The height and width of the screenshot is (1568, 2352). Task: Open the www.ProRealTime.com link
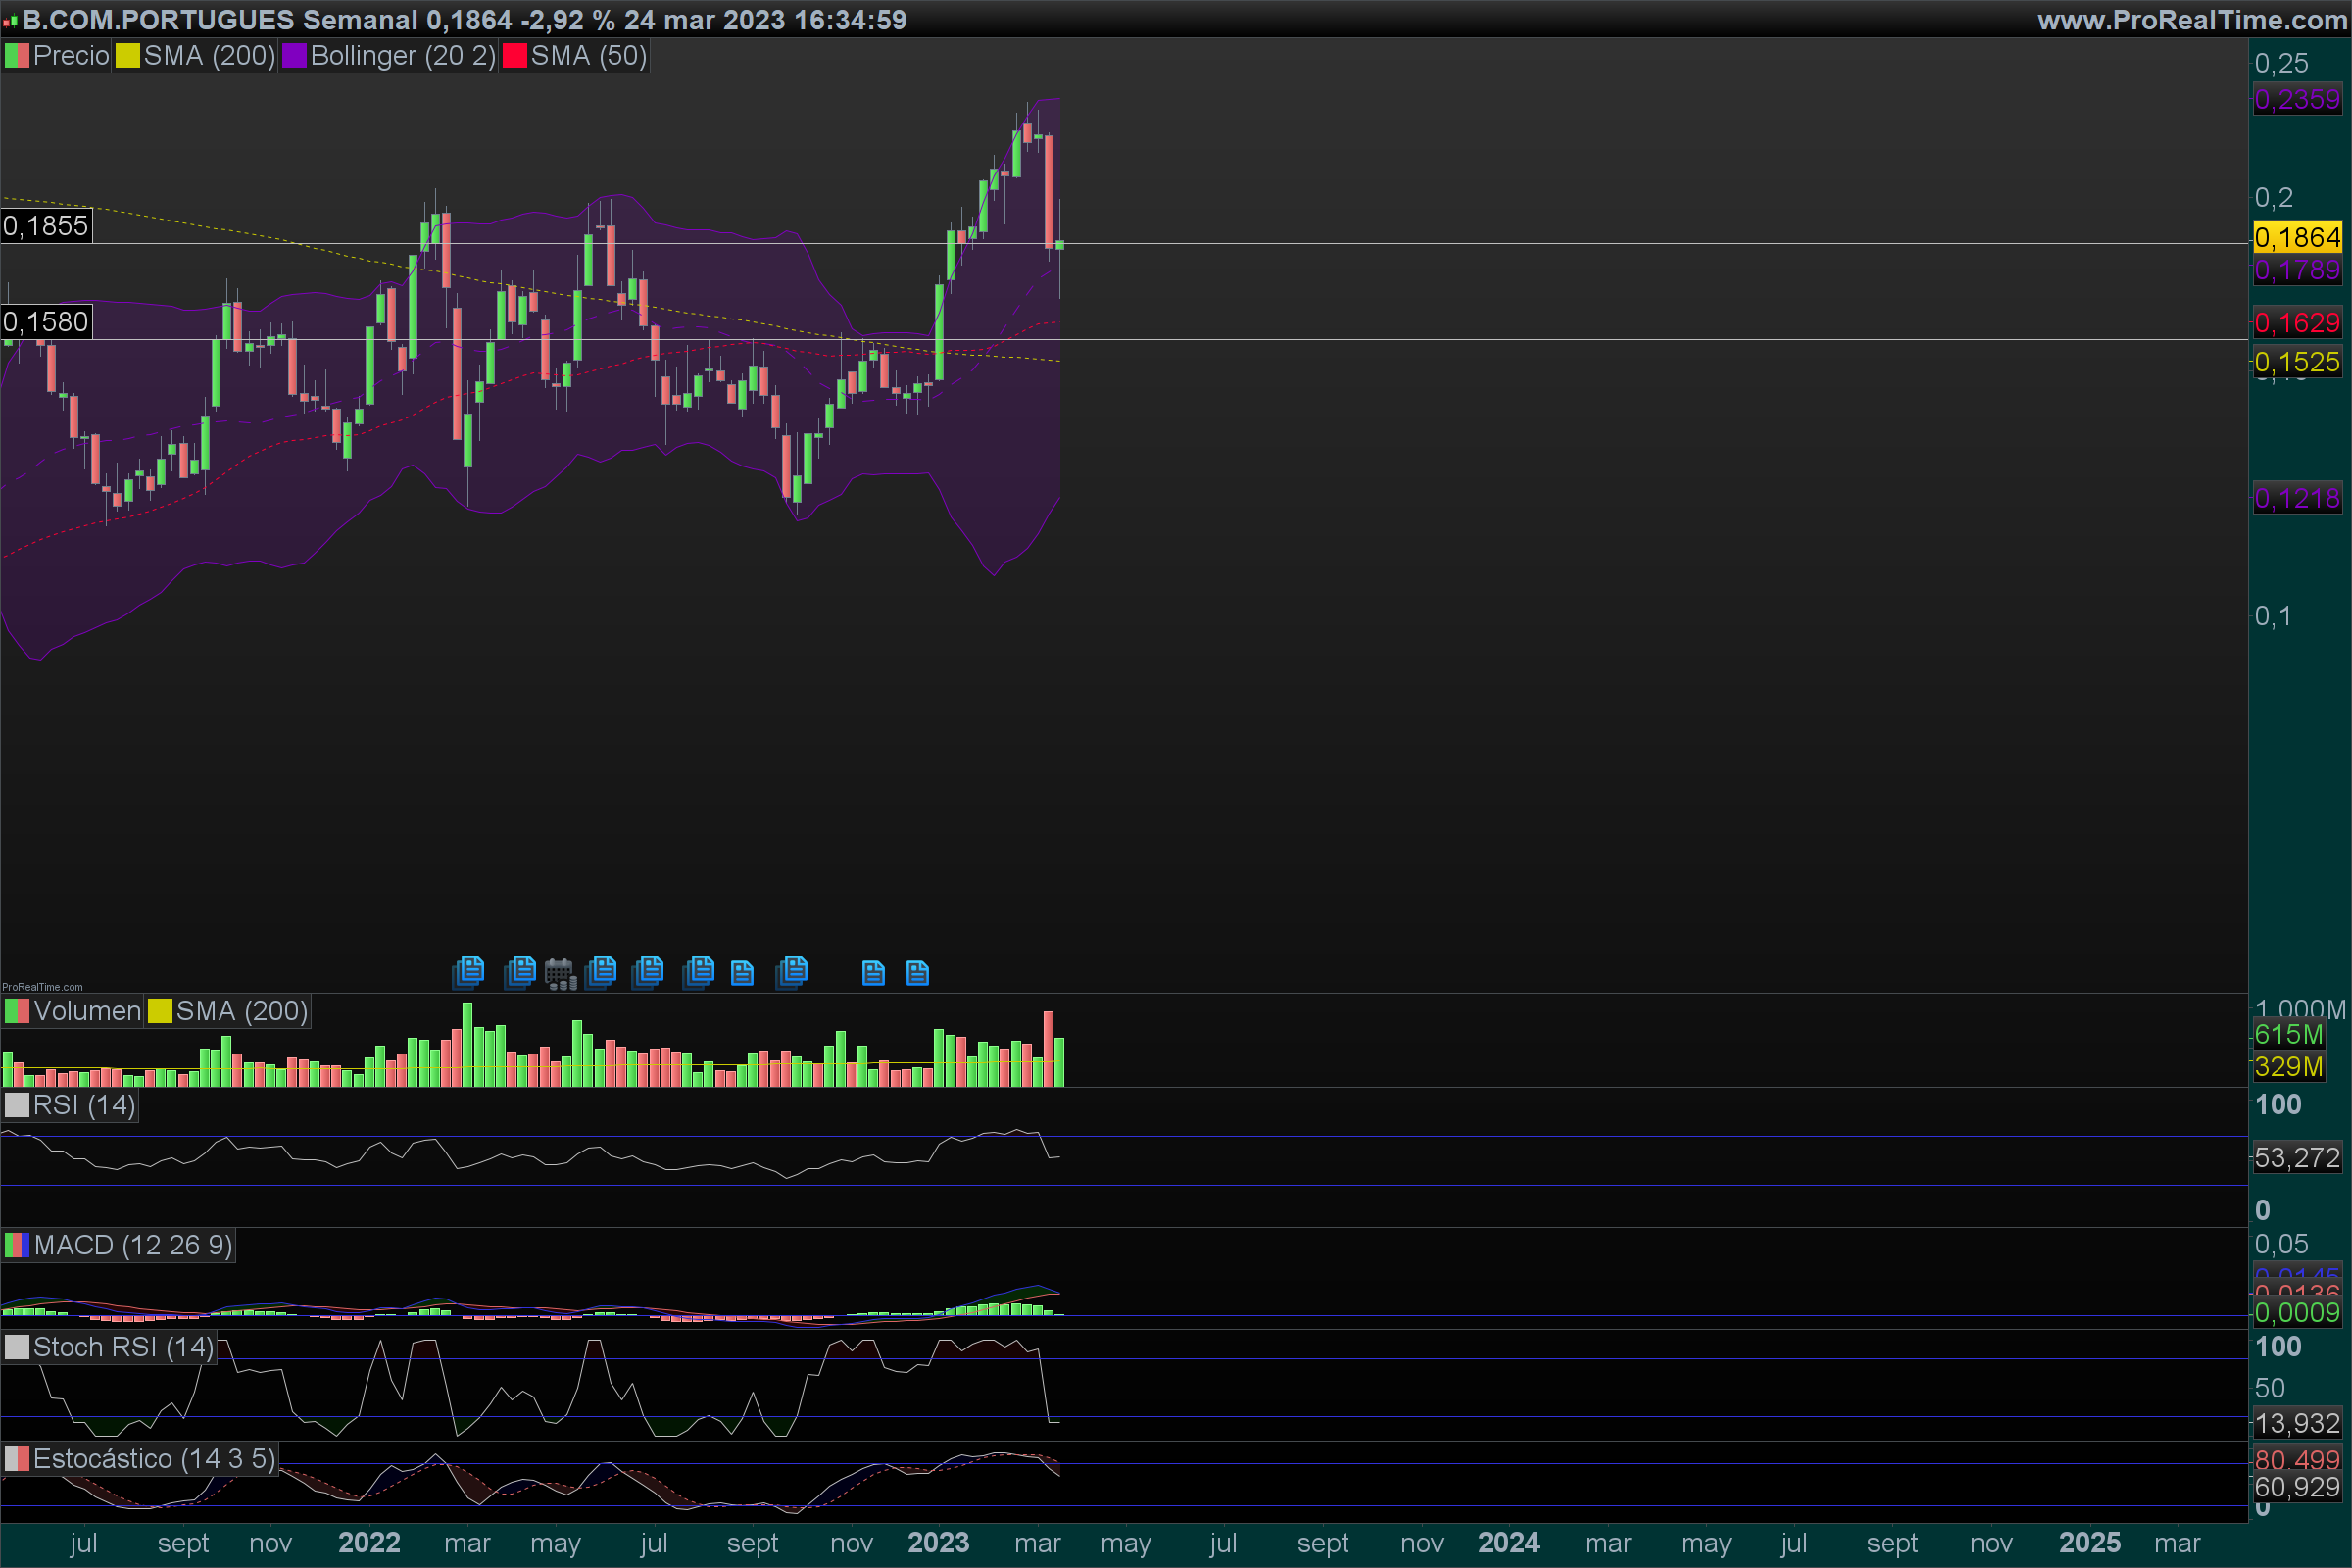(x=2192, y=20)
